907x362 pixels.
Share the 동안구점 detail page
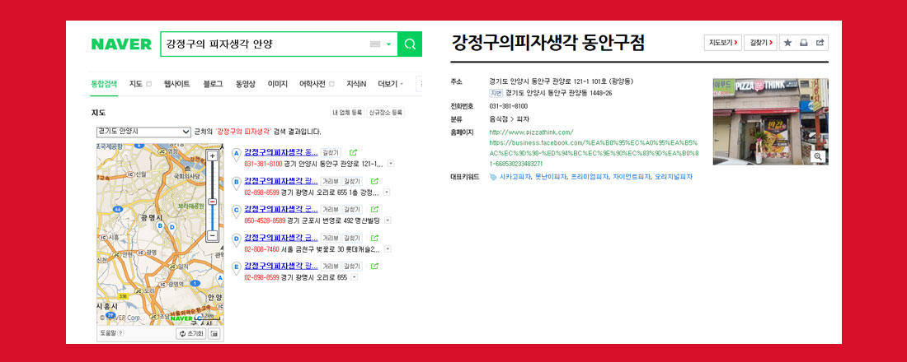pyautogui.click(x=820, y=43)
